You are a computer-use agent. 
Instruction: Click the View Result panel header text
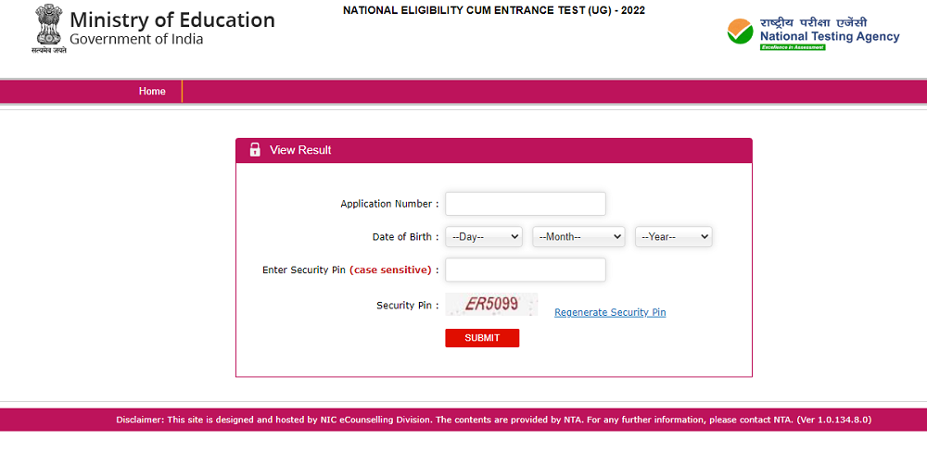point(300,150)
